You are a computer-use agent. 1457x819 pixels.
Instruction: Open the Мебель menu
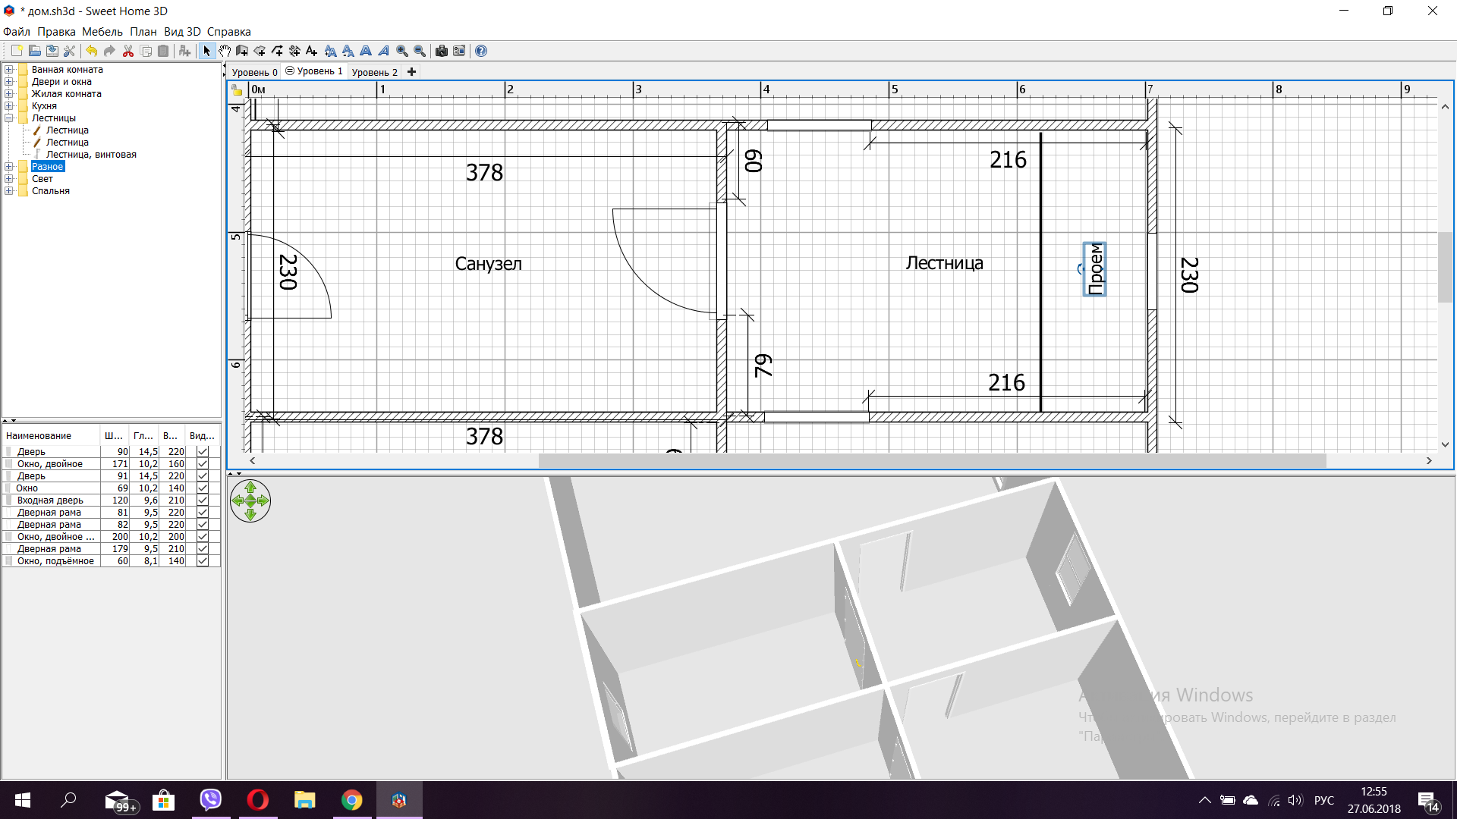click(x=102, y=32)
